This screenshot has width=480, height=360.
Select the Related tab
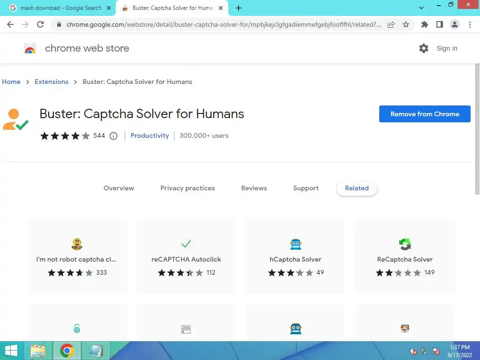357,188
